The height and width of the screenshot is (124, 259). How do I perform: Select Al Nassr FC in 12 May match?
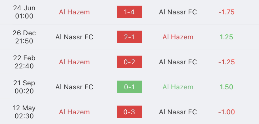tap(178, 112)
